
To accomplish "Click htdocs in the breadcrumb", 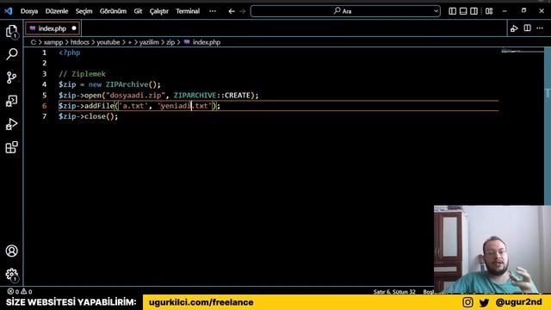I will pyautogui.click(x=80, y=42).
